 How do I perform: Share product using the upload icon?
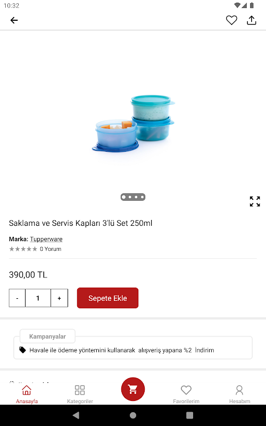pyautogui.click(x=251, y=20)
